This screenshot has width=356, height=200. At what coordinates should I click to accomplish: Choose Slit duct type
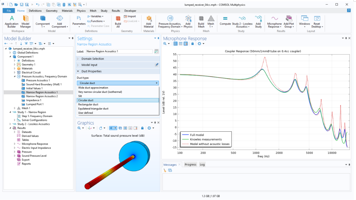click(x=118, y=96)
